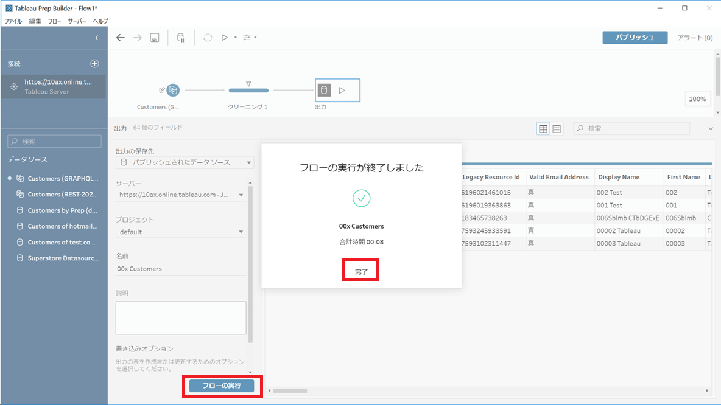The image size is (721, 405).
Task: Select the クリーニング 1 step in flow
Action: tap(248, 91)
